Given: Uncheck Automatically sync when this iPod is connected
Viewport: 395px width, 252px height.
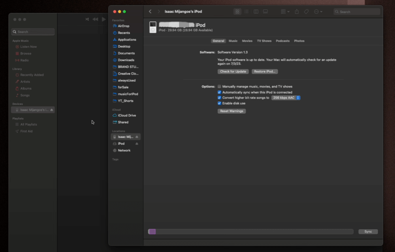Looking at the screenshot, I should 220,92.
